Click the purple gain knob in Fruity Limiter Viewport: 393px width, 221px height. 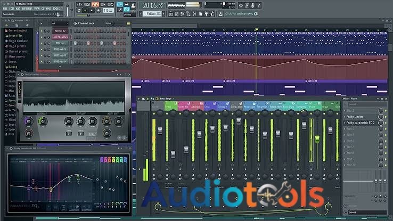click(29, 121)
